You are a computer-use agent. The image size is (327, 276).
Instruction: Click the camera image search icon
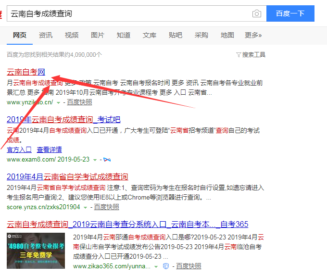click(x=257, y=13)
